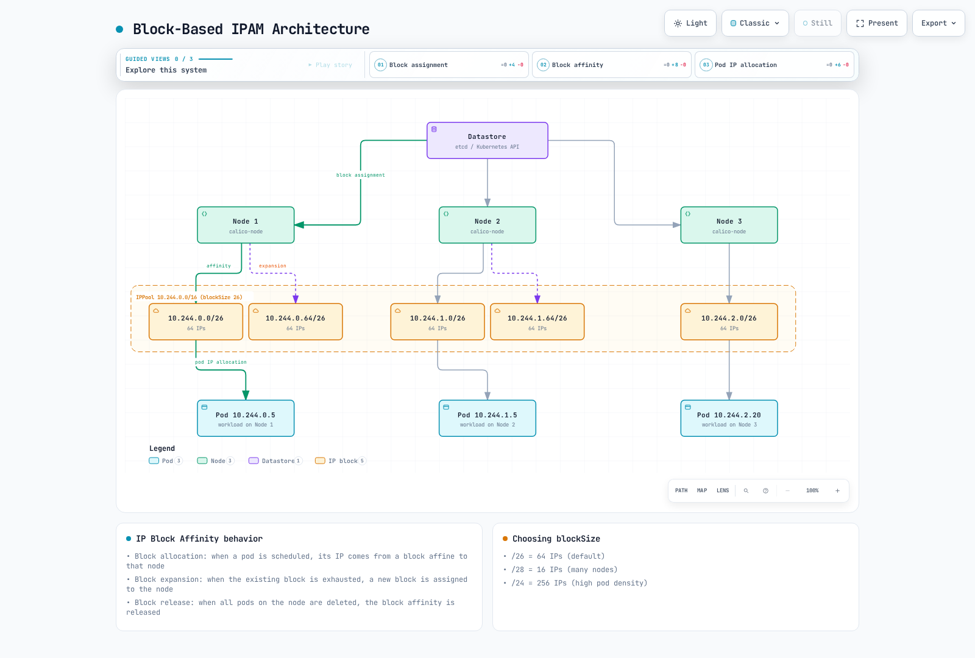Click the cloud icon on 10.244.0.0/26 block
This screenshot has width=975, height=658.
156,311
